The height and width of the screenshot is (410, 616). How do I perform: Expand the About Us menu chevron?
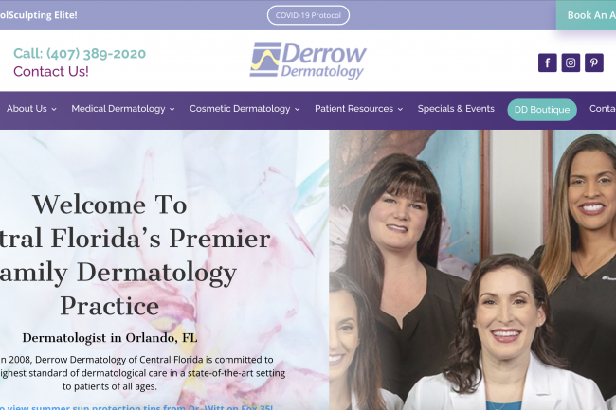pos(54,110)
